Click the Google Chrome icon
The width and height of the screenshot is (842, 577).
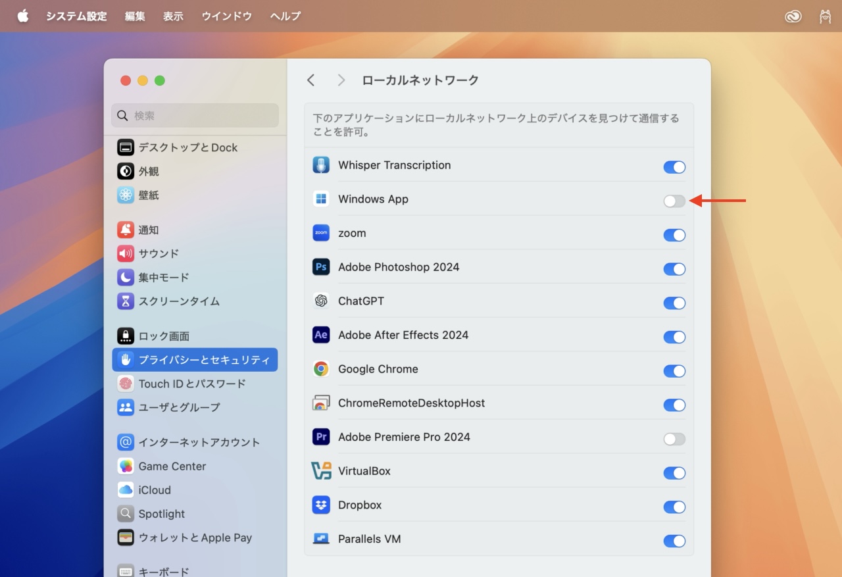pos(321,369)
